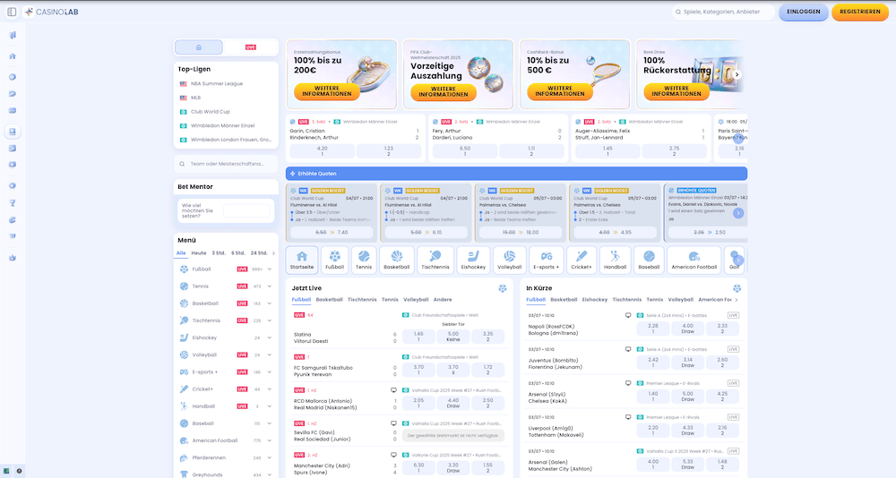Switch to Basketball tab under Jetzt Live
896x478 pixels.
(x=329, y=300)
